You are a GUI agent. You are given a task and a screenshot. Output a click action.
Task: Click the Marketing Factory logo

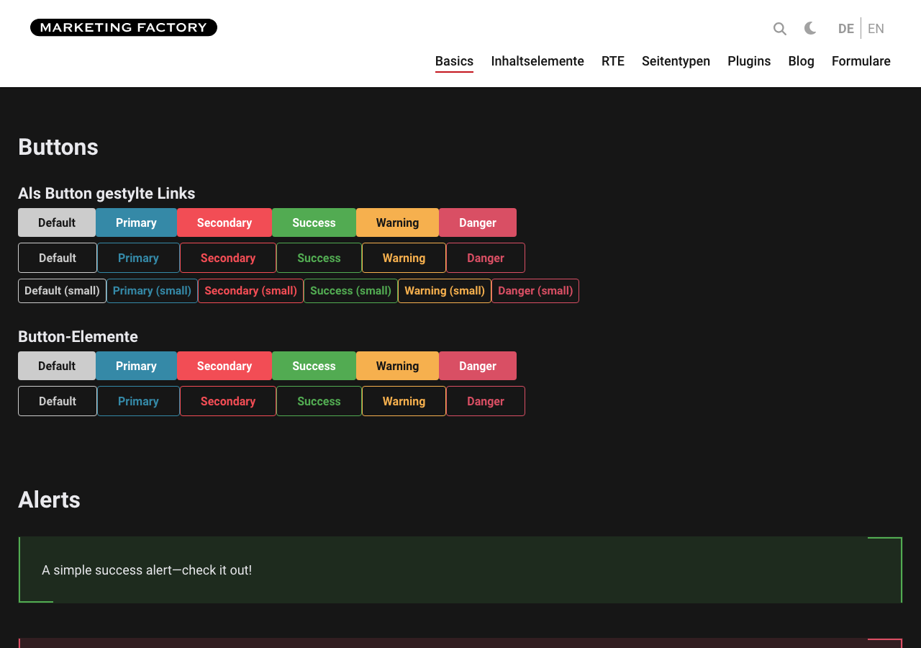tap(124, 27)
